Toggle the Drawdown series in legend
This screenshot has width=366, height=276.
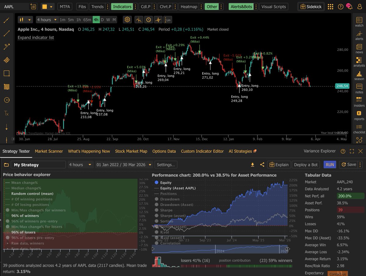[167, 199]
